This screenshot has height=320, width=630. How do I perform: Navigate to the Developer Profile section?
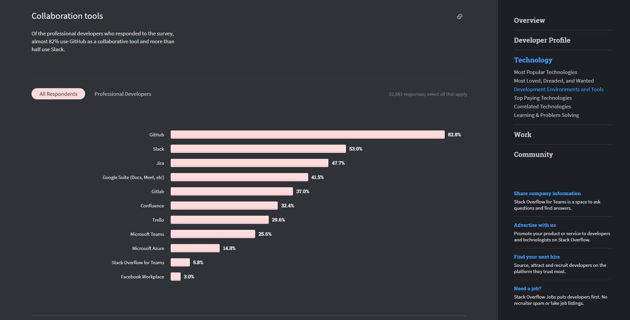click(x=542, y=40)
